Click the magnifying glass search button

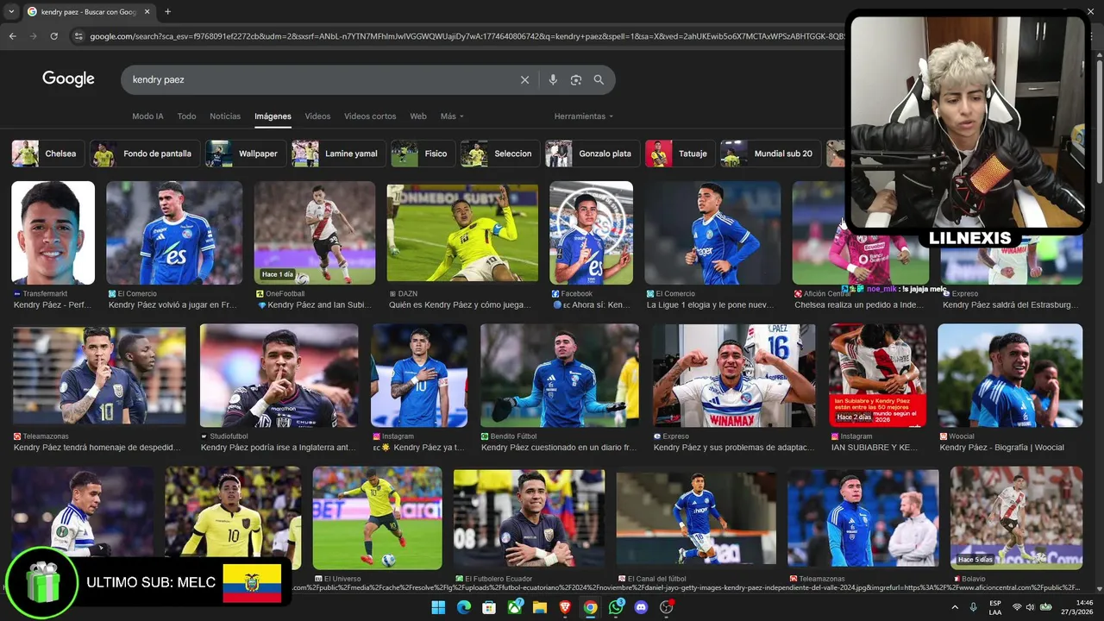coord(599,79)
